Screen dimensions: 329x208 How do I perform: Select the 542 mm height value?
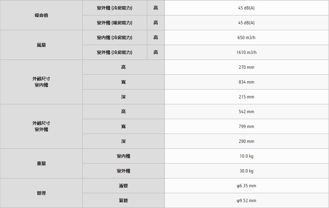point(246,112)
